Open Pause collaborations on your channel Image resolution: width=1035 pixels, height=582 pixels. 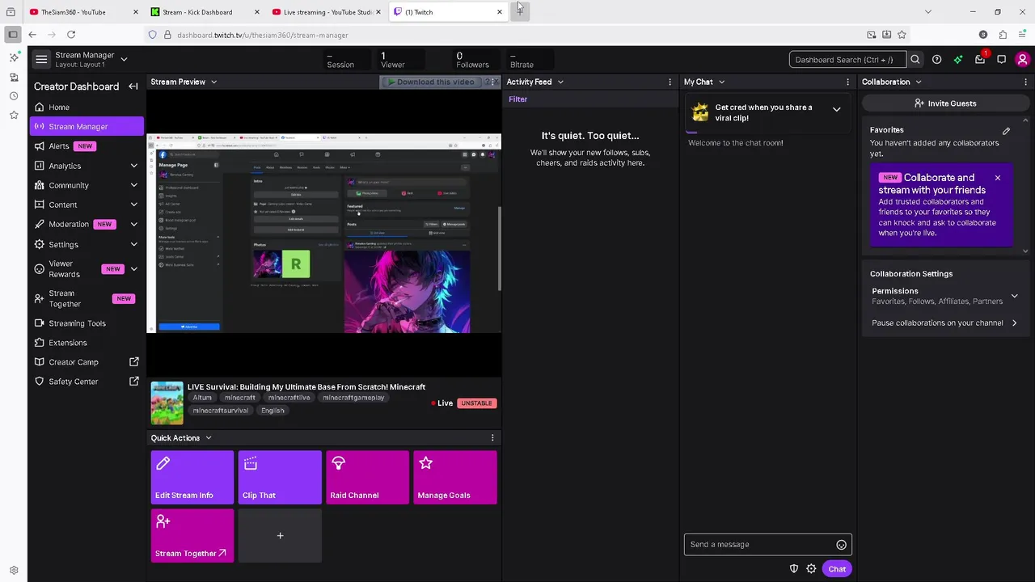pyautogui.click(x=944, y=323)
